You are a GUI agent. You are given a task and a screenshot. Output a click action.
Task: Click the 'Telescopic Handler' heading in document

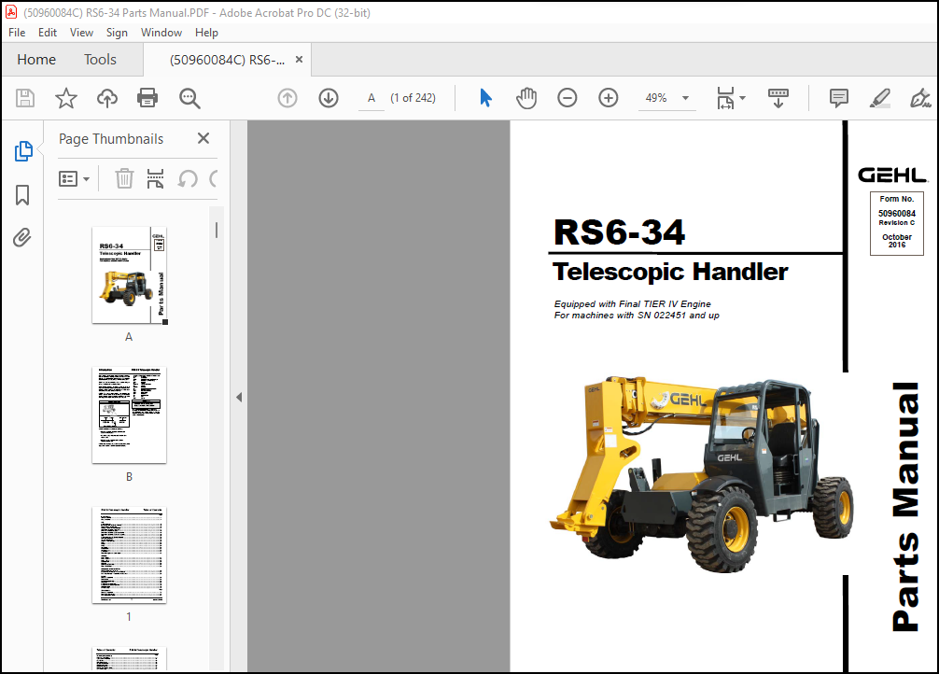pyautogui.click(x=670, y=272)
